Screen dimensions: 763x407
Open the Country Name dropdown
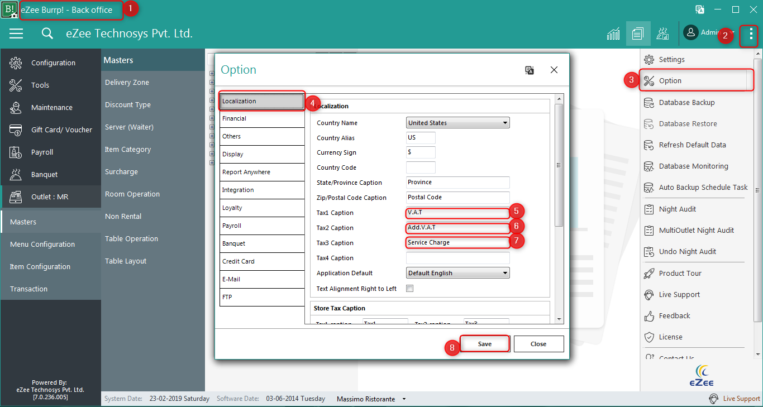point(458,123)
